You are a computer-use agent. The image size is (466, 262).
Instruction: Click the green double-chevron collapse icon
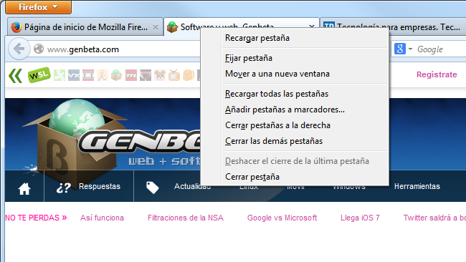pyautogui.click(x=16, y=75)
